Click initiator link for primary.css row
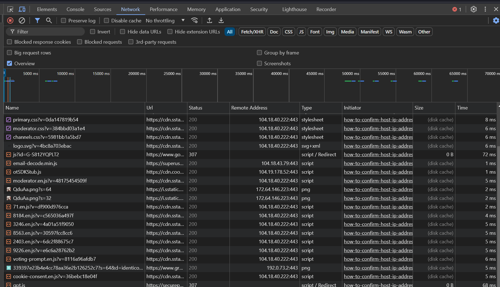The width and height of the screenshot is (500, 287). pyautogui.click(x=378, y=120)
